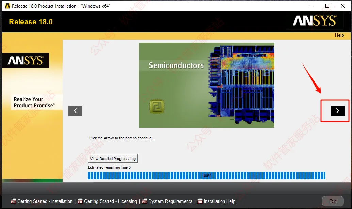Close the installation window

click(x=342, y=6)
